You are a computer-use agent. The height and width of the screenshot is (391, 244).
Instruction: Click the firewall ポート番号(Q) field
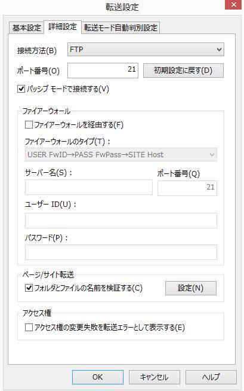[187, 188]
